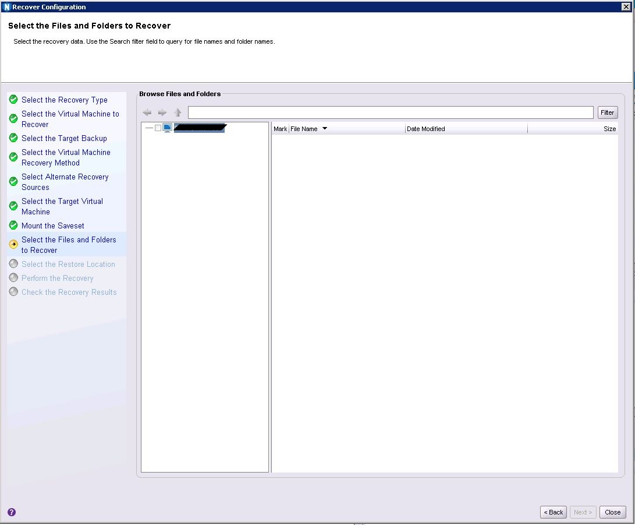Click the forward navigation arrow icon

(162, 112)
